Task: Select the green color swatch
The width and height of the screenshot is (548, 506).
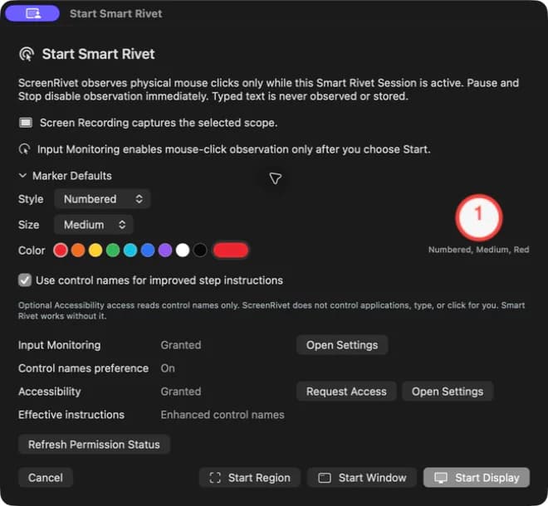Action: [113, 251]
